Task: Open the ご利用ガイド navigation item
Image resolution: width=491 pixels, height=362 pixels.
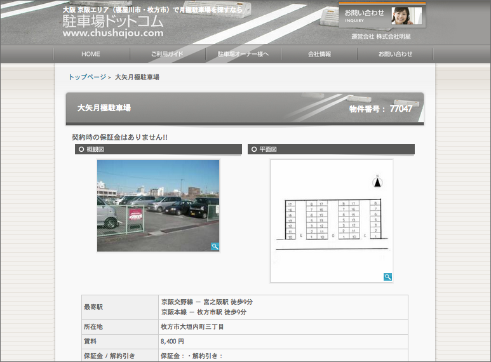Action: click(167, 54)
